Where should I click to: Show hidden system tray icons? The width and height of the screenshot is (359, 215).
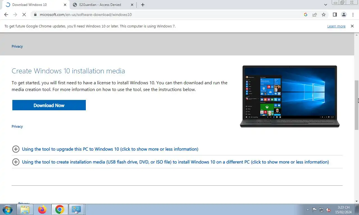308,210
